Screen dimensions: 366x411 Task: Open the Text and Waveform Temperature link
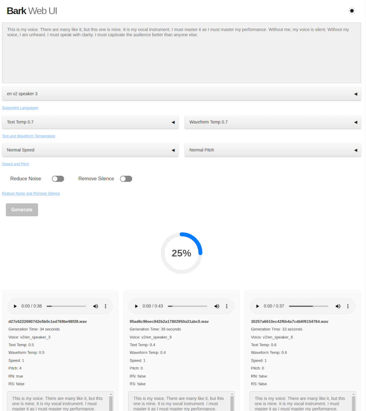coord(29,136)
